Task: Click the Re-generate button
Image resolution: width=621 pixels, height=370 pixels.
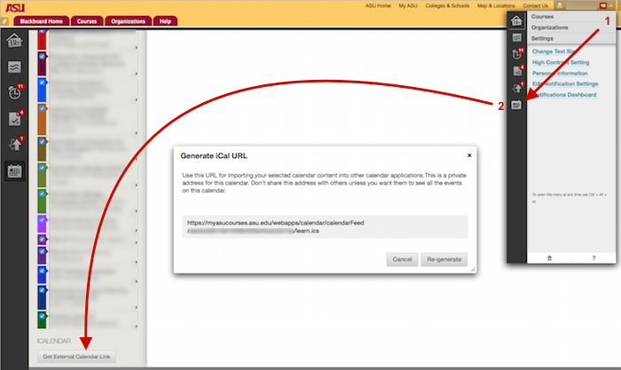Action: tap(445, 259)
